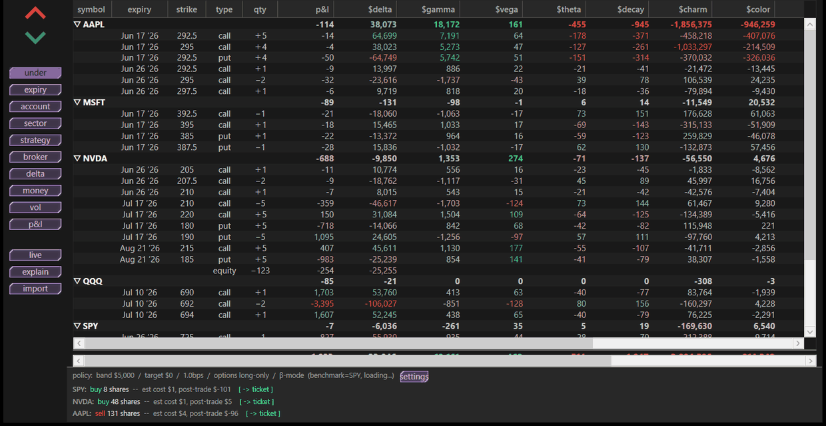Collapse the QQQ group
Screen dimensions: 826x426
click(x=77, y=281)
